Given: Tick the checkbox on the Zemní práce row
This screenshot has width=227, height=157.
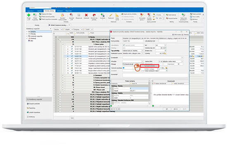Looking at the screenshot, I should tap(65, 44).
